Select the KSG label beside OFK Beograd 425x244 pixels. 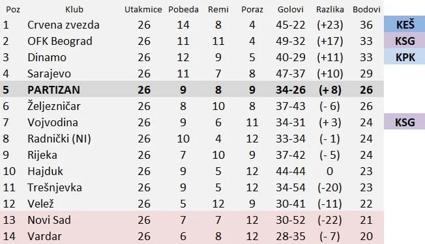404,41
